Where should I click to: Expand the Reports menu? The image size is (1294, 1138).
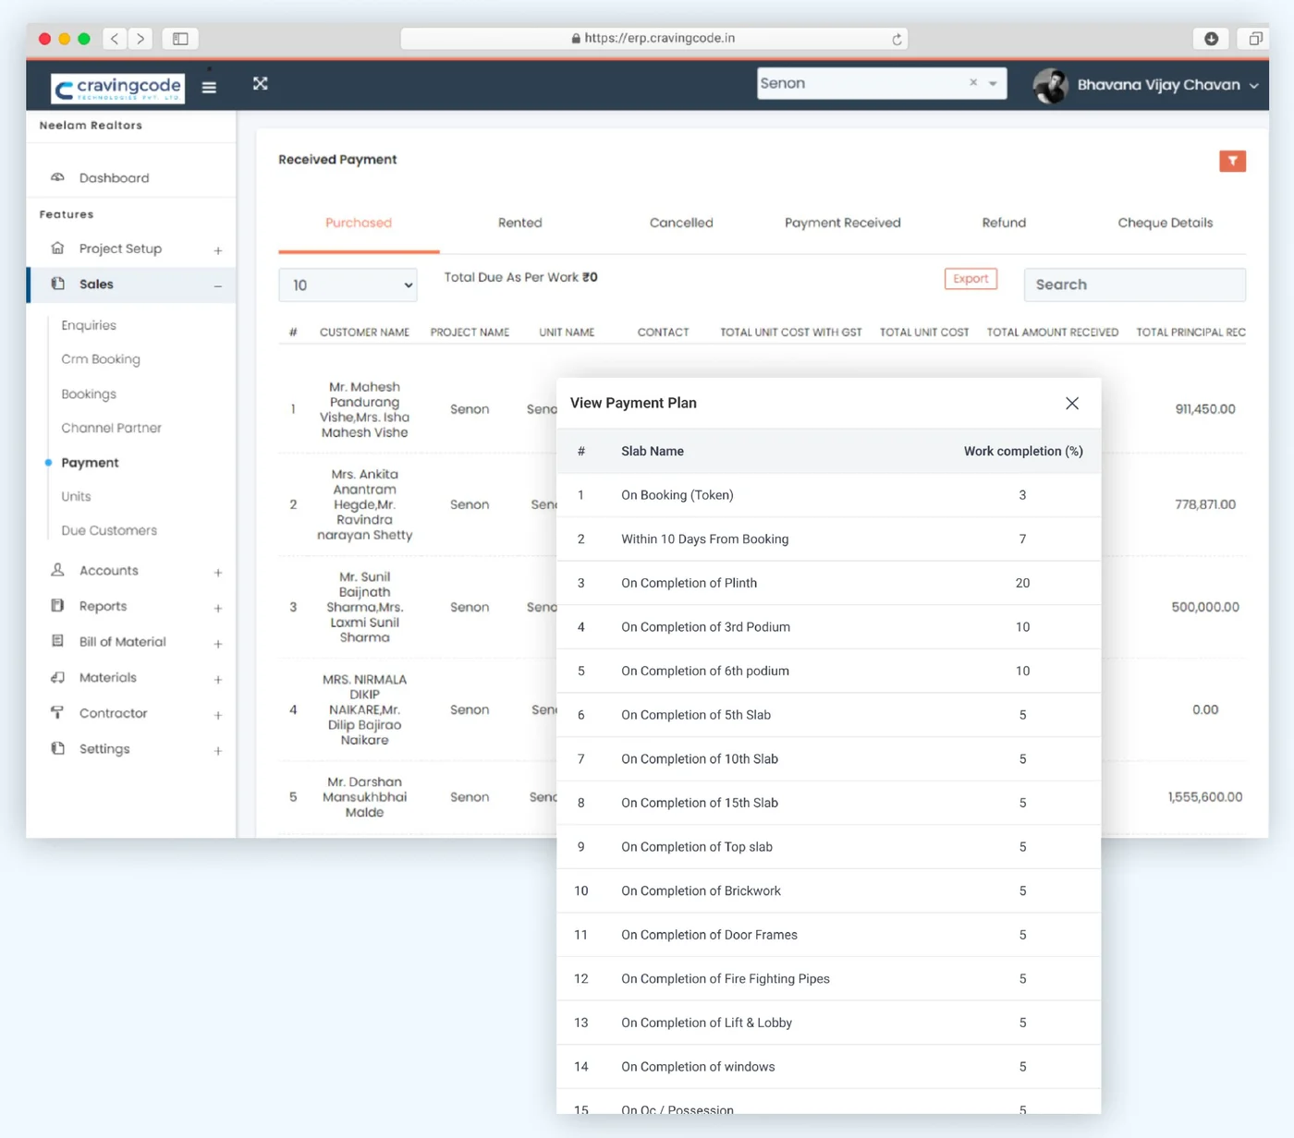click(x=218, y=608)
